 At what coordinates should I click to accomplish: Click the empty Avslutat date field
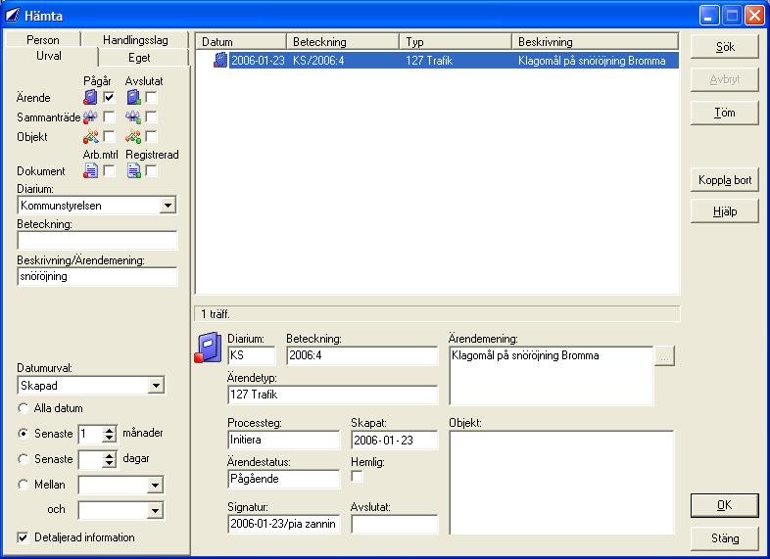tap(395, 524)
